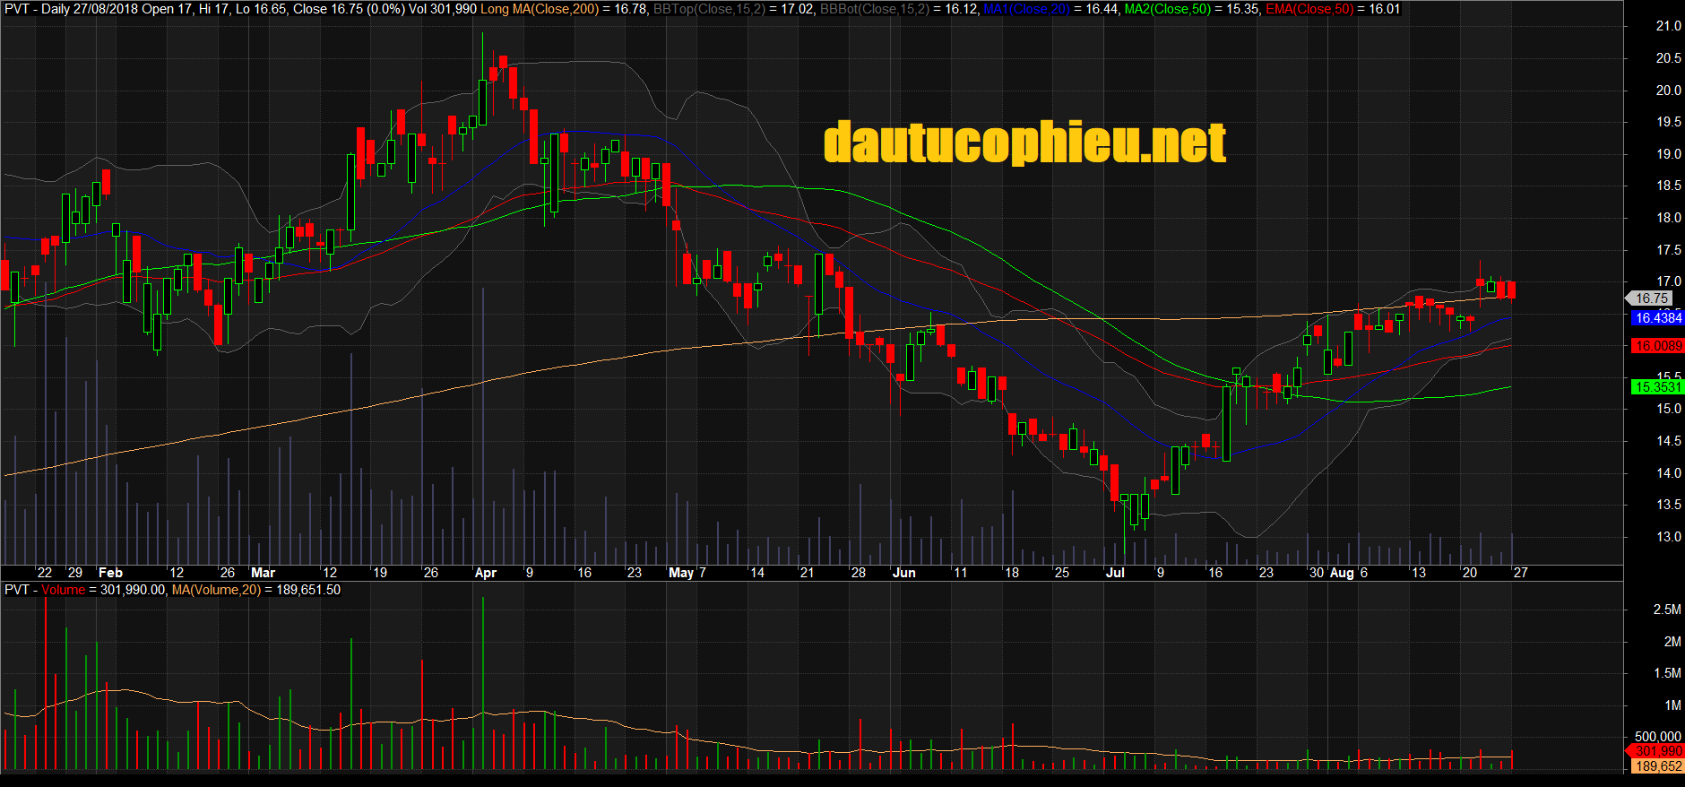Click the 15.0 price axis label
The image size is (1685, 787).
point(1668,409)
